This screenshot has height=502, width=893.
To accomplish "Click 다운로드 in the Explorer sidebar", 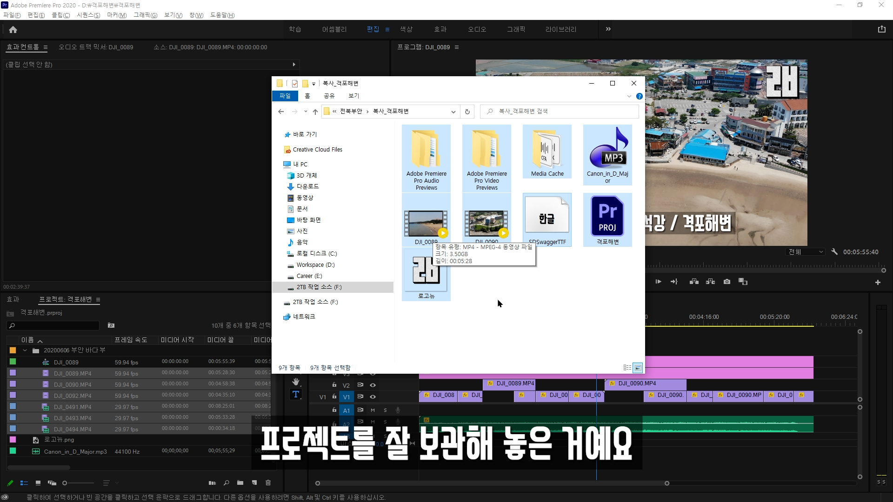I will pos(307,186).
